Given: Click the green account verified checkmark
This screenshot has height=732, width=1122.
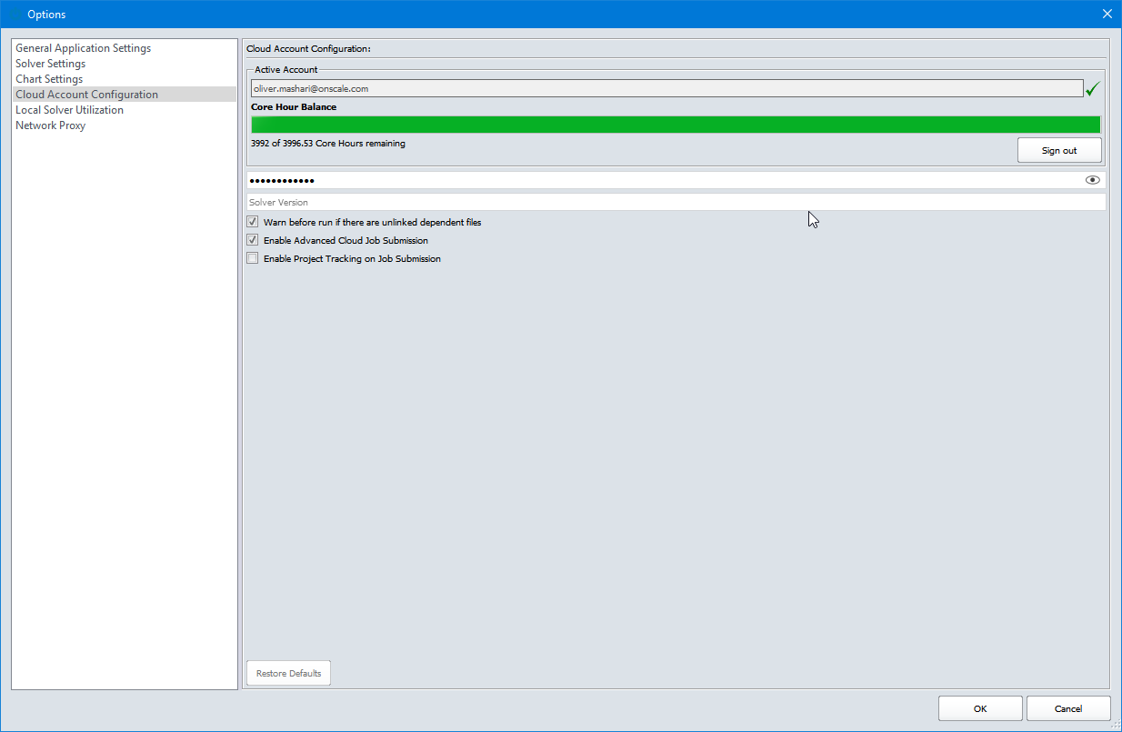Looking at the screenshot, I should tap(1093, 88).
